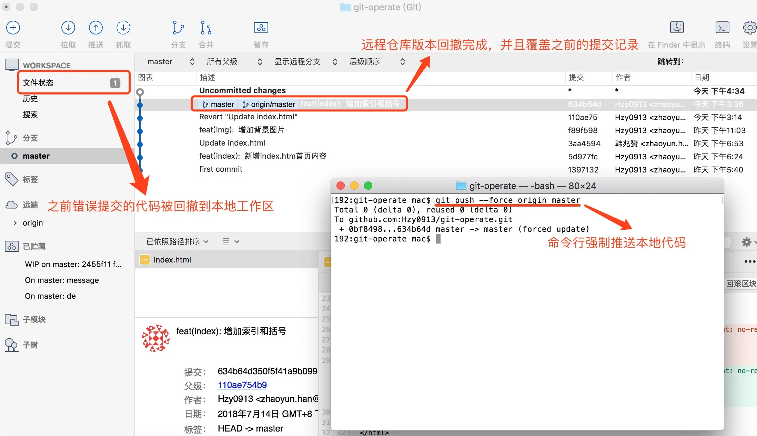Click the Uncommitted changes graph node
The image size is (757, 436).
point(140,92)
